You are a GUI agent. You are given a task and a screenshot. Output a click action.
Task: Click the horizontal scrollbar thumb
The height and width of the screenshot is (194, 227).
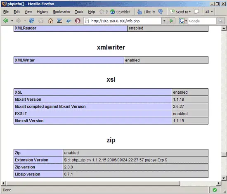93,183
